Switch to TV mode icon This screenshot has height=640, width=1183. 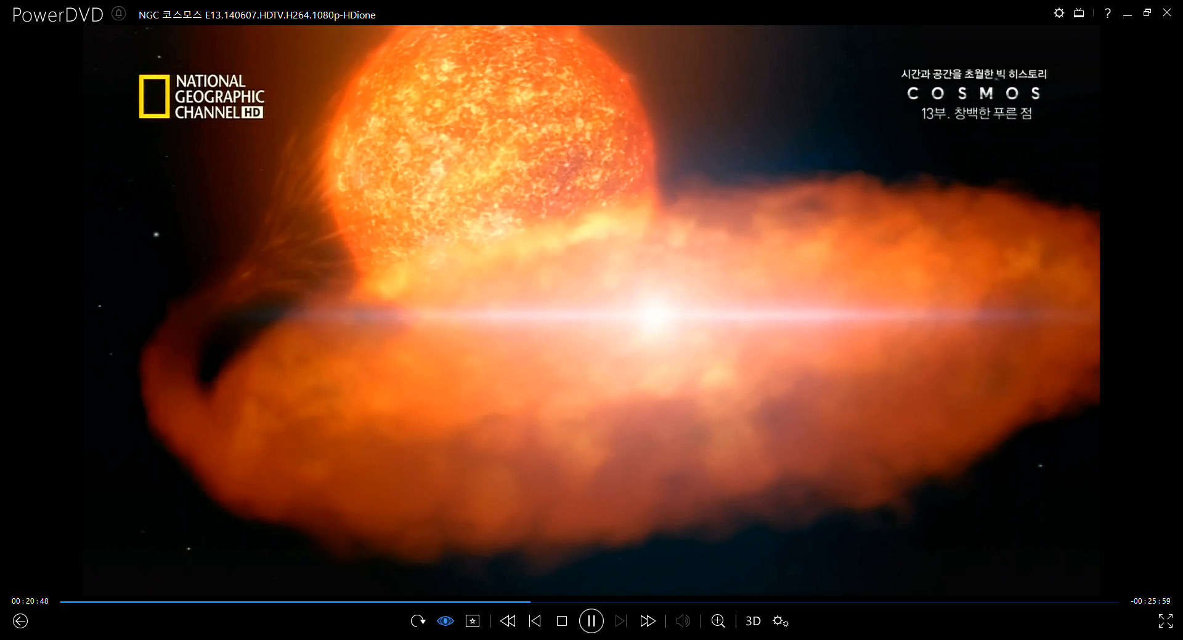[x=1079, y=13]
